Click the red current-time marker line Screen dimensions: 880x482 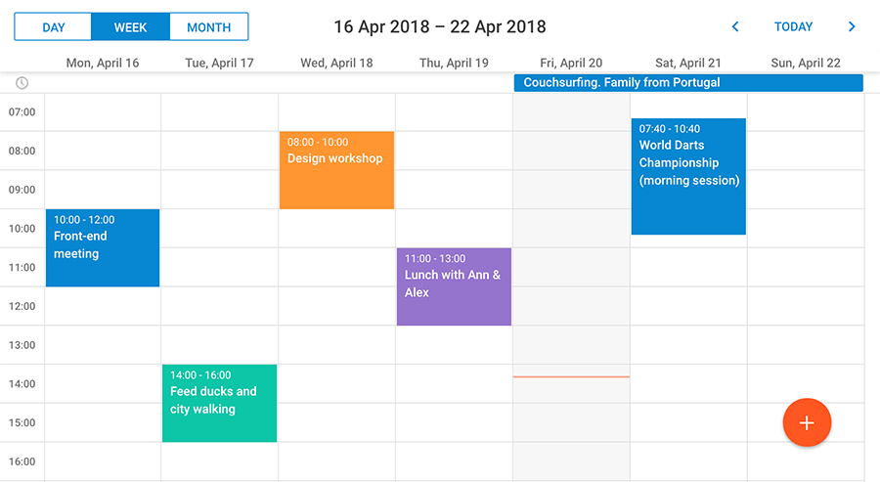(x=571, y=376)
